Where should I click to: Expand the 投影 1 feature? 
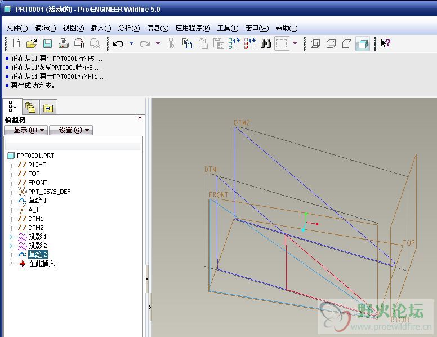11,237
